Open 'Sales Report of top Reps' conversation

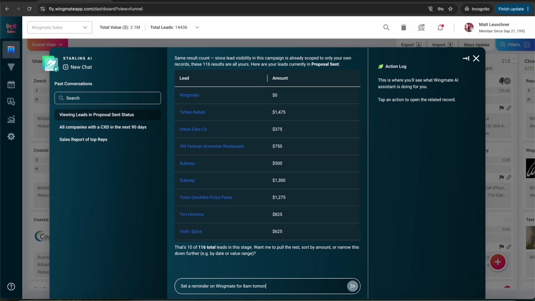click(83, 139)
